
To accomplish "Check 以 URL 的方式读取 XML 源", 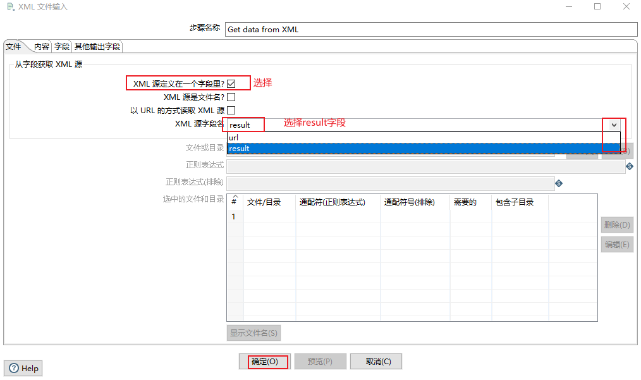I will 231,110.
